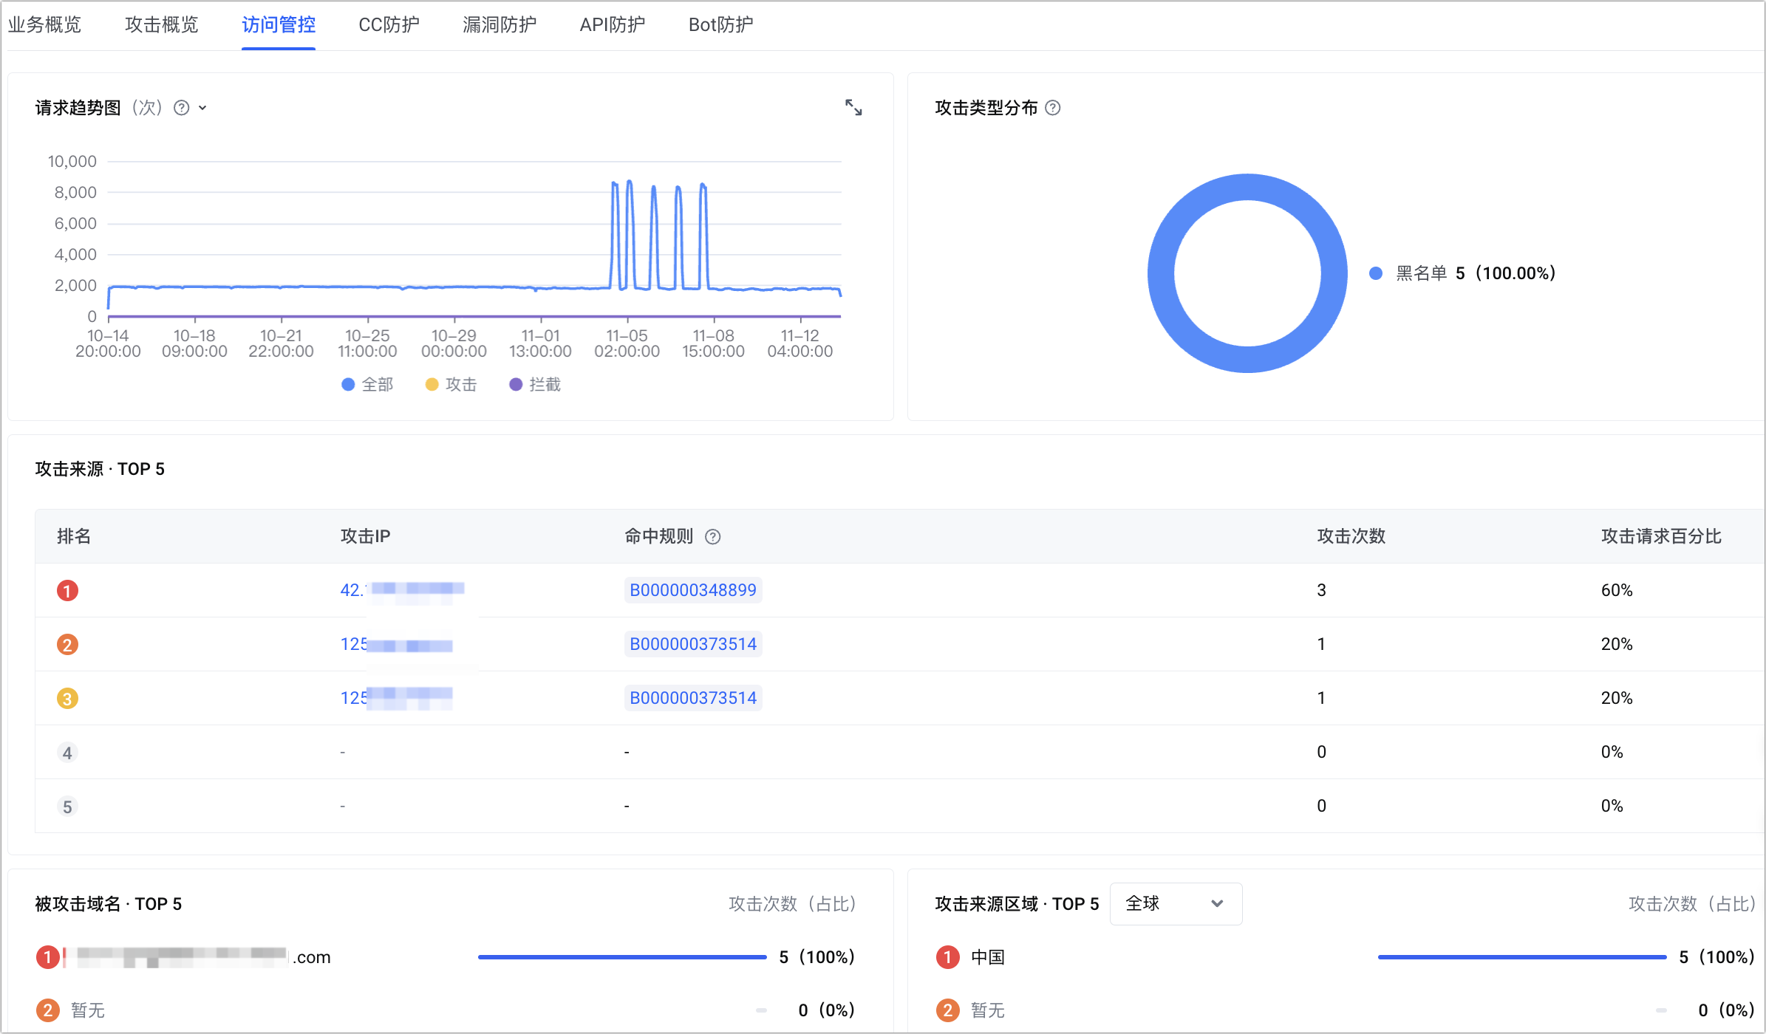The height and width of the screenshot is (1034, 1766).
Task: Click the 攻击次数 column header
Action: coord(1351,536)
